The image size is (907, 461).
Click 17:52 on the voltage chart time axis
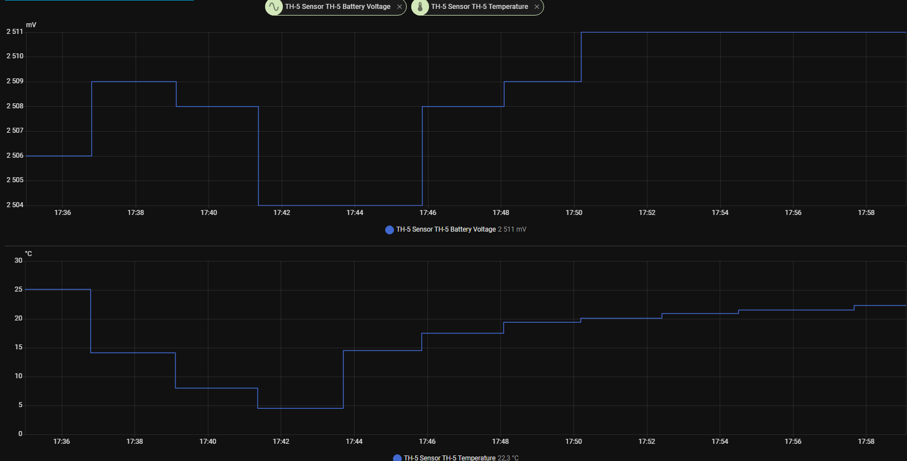tap(647, 213)
